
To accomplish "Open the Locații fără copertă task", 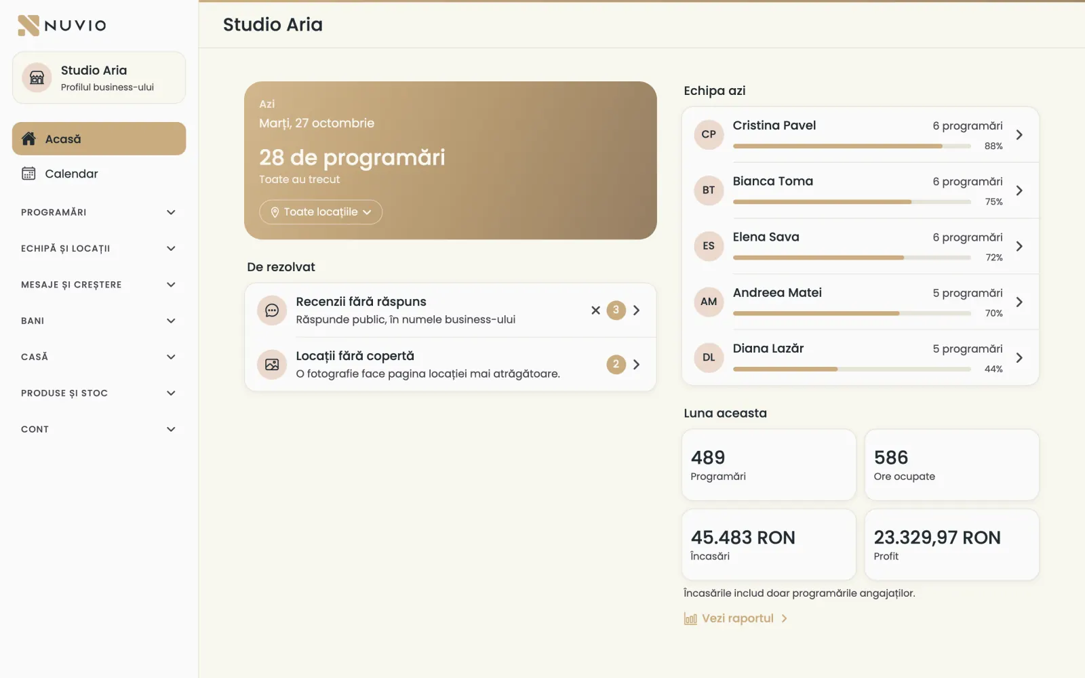I will pos(450,365).
